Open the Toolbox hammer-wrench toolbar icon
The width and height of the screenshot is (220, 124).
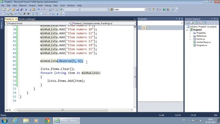tap(161, 10)
